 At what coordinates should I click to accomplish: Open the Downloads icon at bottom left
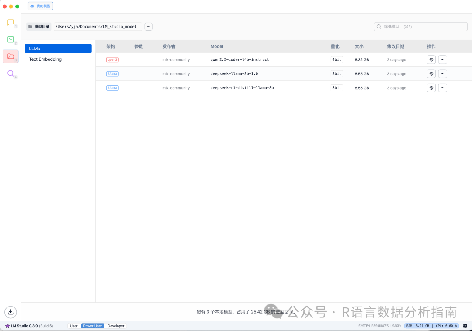10,312
